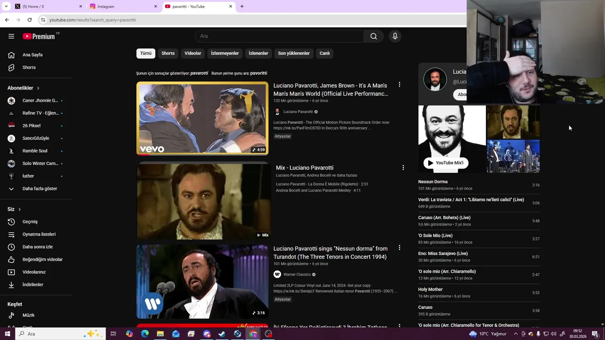
Task: Select the Tümü filter chip
Action: click(x=146, y=53)
